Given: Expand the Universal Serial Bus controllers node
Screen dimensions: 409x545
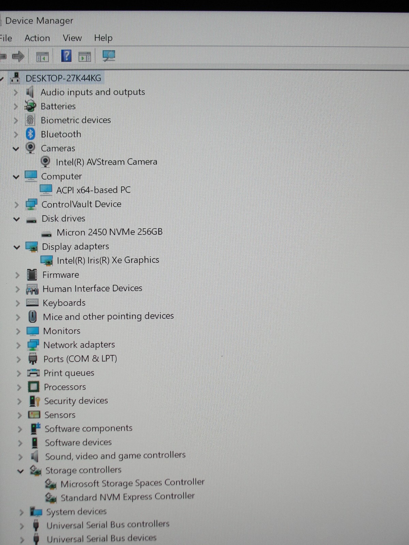Looking at the screenshot, I should 22,526.
